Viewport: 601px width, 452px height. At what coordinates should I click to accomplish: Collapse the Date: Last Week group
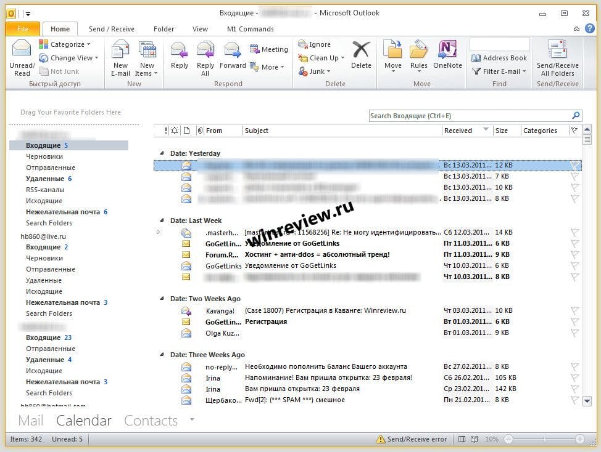coord(162,220)
